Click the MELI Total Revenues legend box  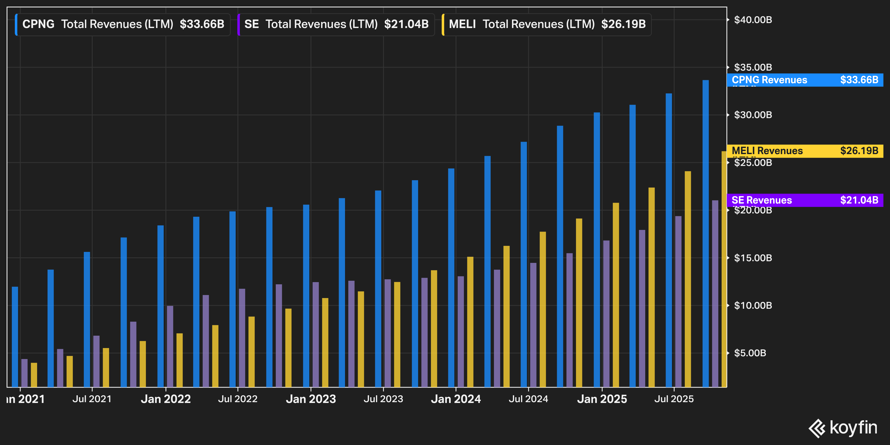point(547,24)
